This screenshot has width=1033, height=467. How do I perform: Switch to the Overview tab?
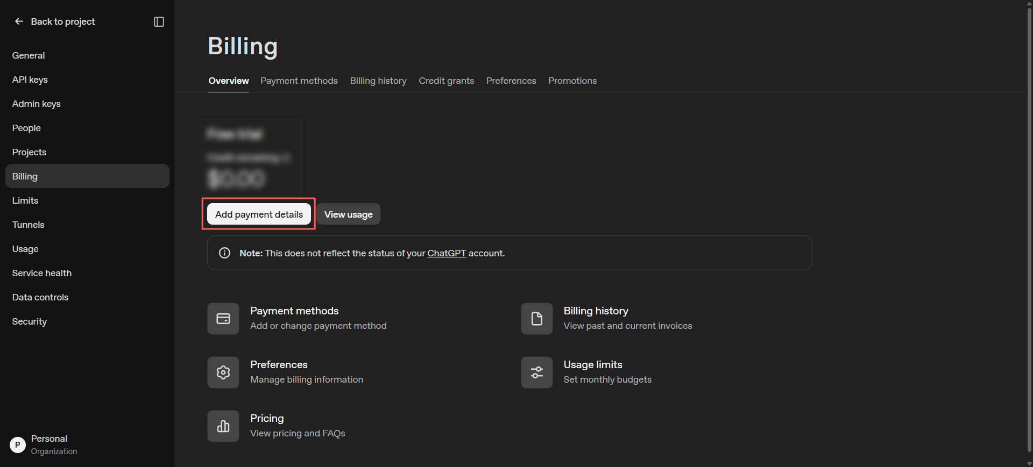pos(229,81)
